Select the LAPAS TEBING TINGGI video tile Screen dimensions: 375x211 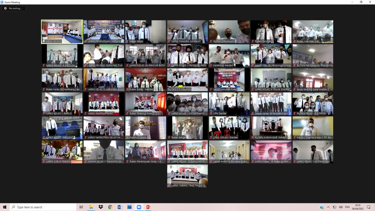[x=187, y=176]
